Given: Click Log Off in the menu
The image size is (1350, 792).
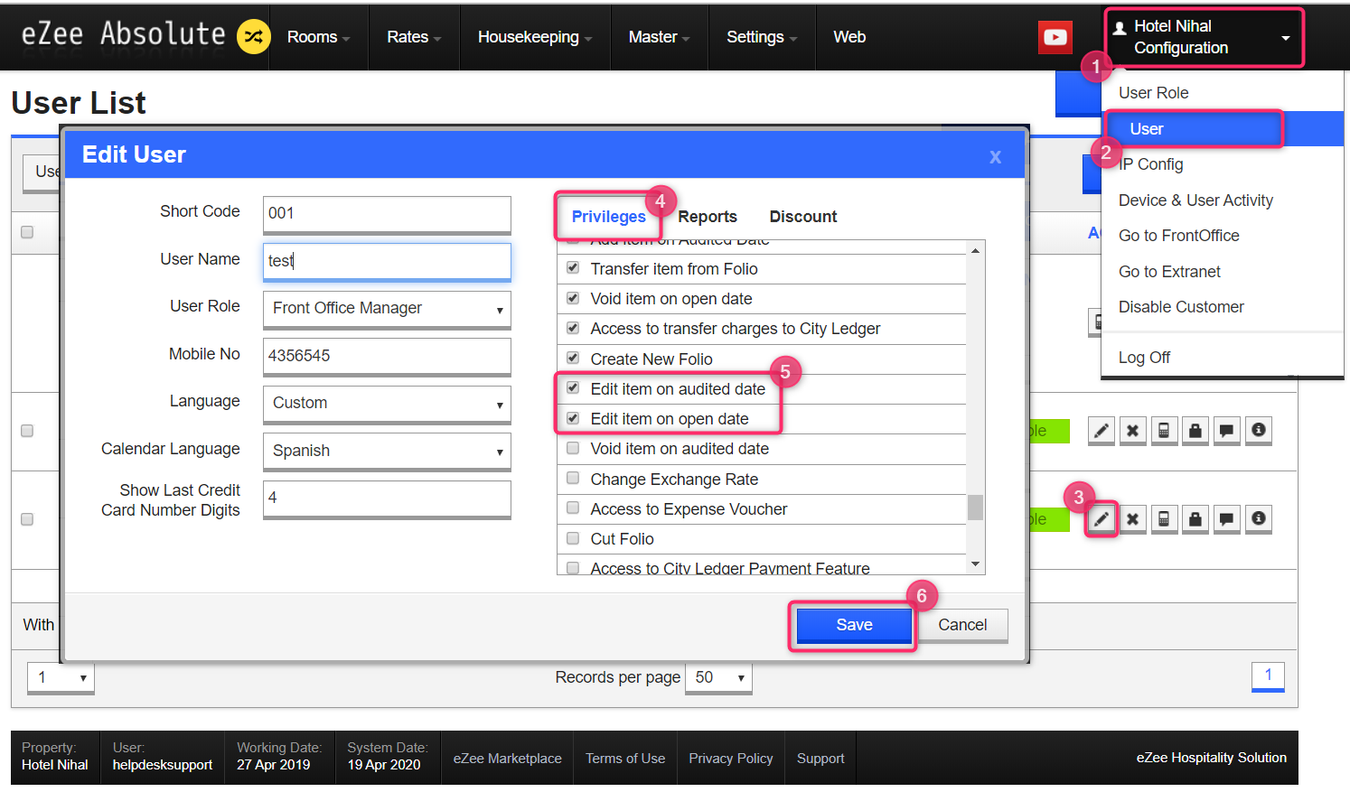Looking at the screenshot, I should 1144,358.
